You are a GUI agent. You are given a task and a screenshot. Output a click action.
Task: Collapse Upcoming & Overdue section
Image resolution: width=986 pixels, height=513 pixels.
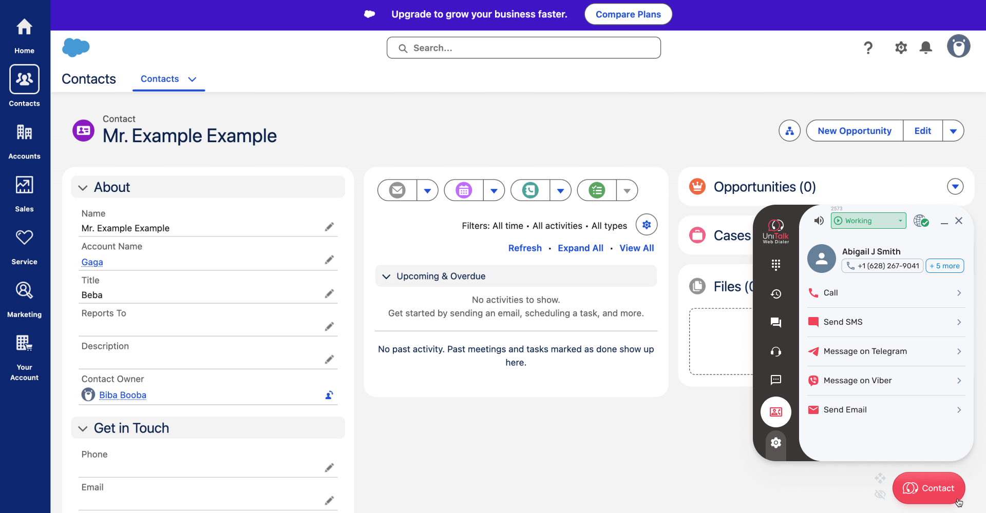386,277
